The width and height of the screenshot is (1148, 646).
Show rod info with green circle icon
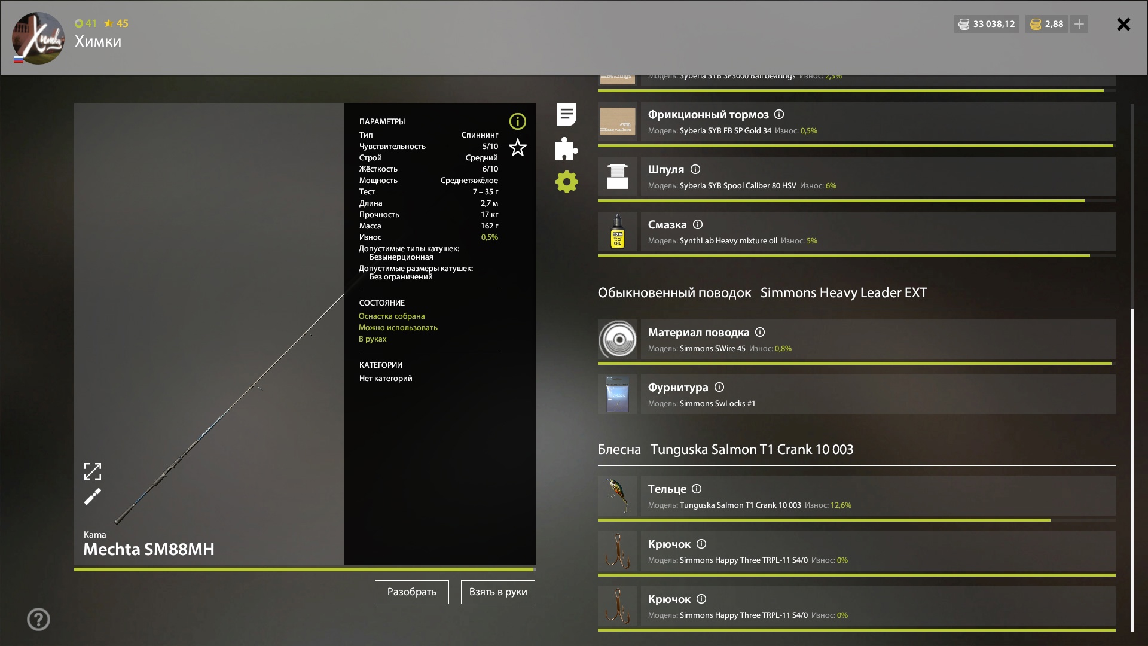(517, 121)
